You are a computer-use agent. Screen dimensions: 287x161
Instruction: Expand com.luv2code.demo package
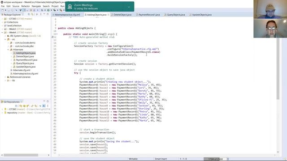click(8, 43)
